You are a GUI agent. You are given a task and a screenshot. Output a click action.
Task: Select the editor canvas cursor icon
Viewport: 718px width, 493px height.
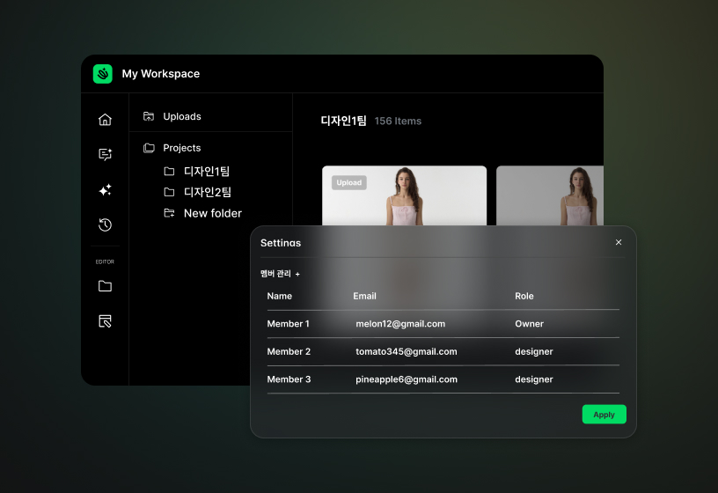tap(105, 321)
